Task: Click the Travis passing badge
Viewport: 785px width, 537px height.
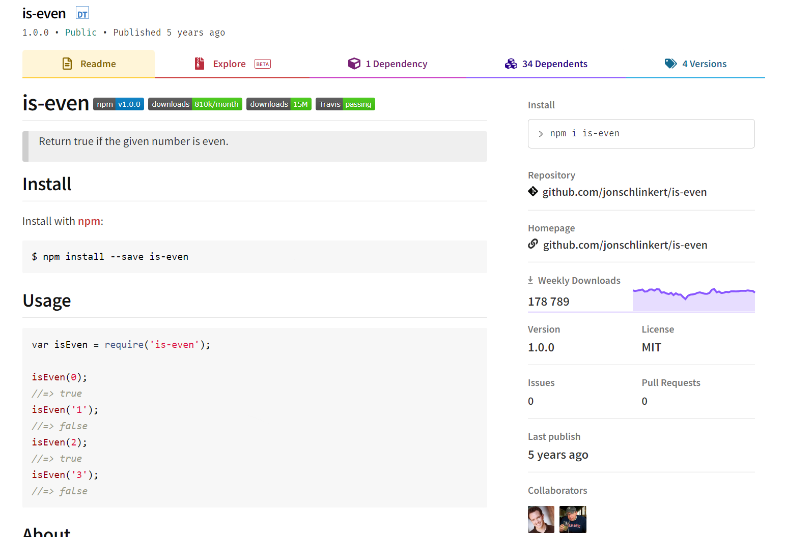Action: coord(345,104)
